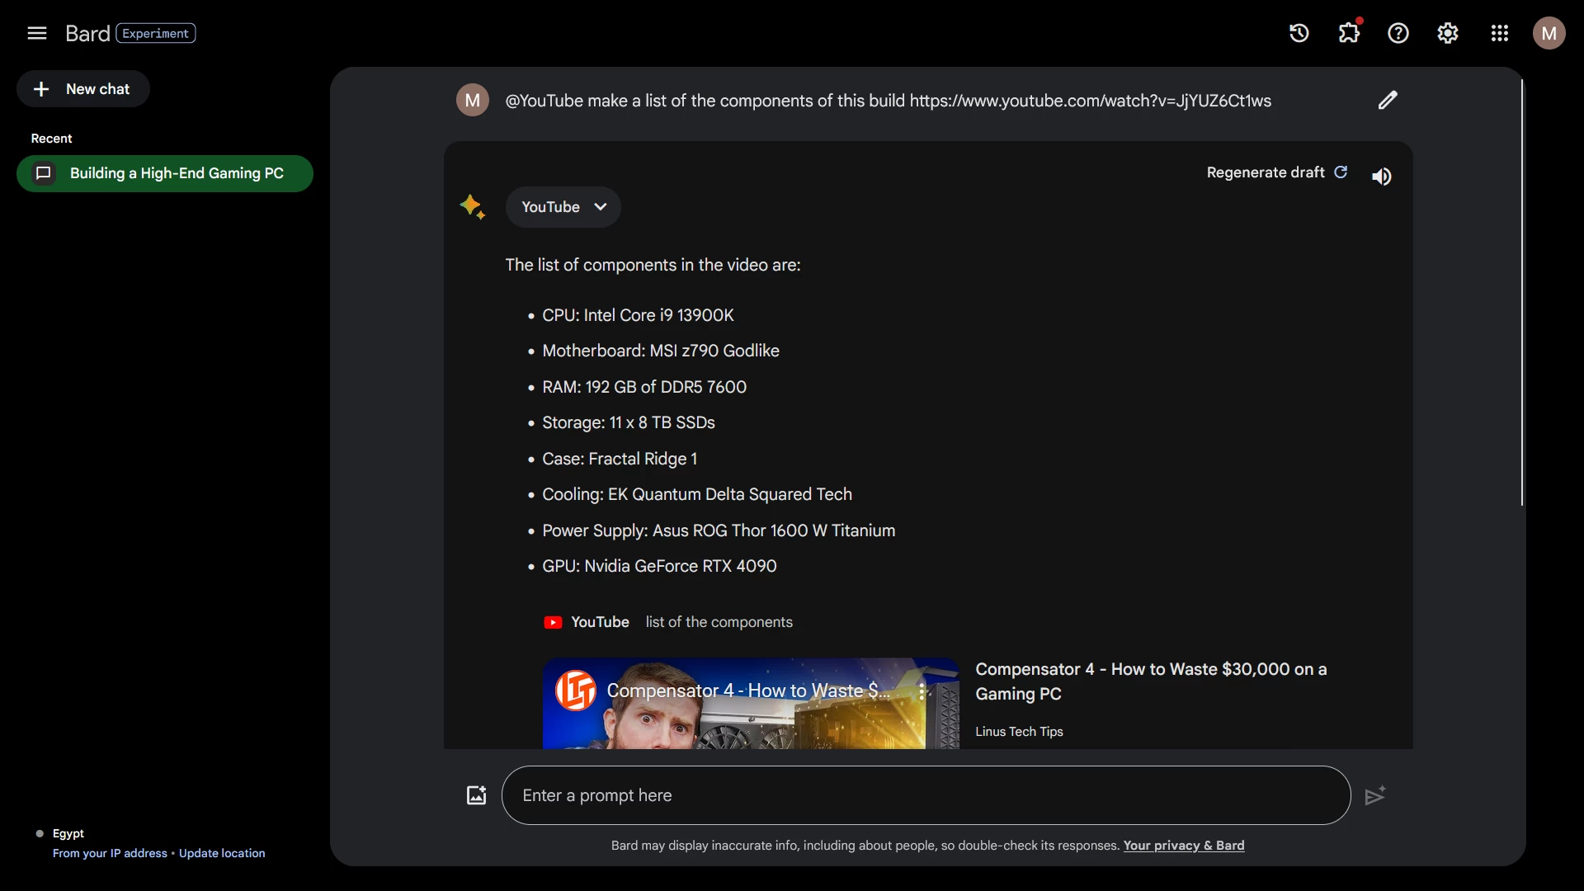Start a New chat
The height and width of the screenshot is (891, 1584).
pyautogui.click(x=82, y=89)
